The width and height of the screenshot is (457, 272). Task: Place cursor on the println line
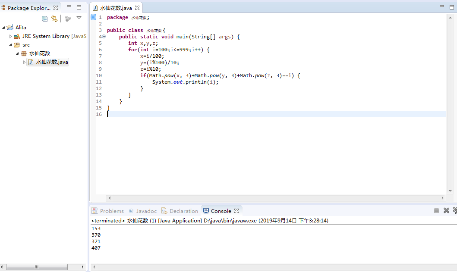click(x=185, y=82)
